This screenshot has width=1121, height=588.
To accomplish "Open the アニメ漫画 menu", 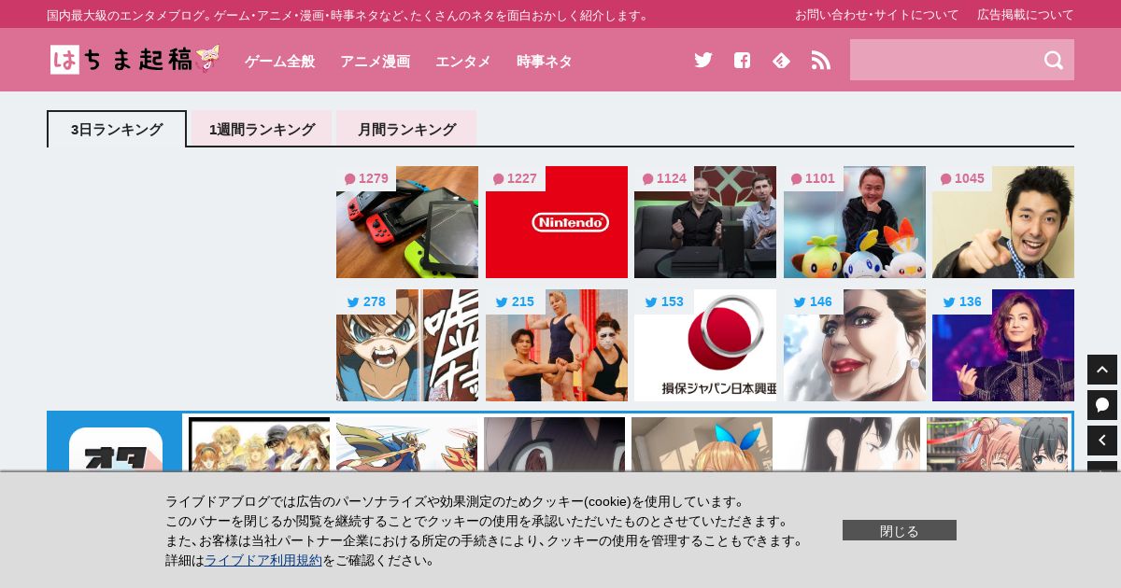I will pos(375,61).
